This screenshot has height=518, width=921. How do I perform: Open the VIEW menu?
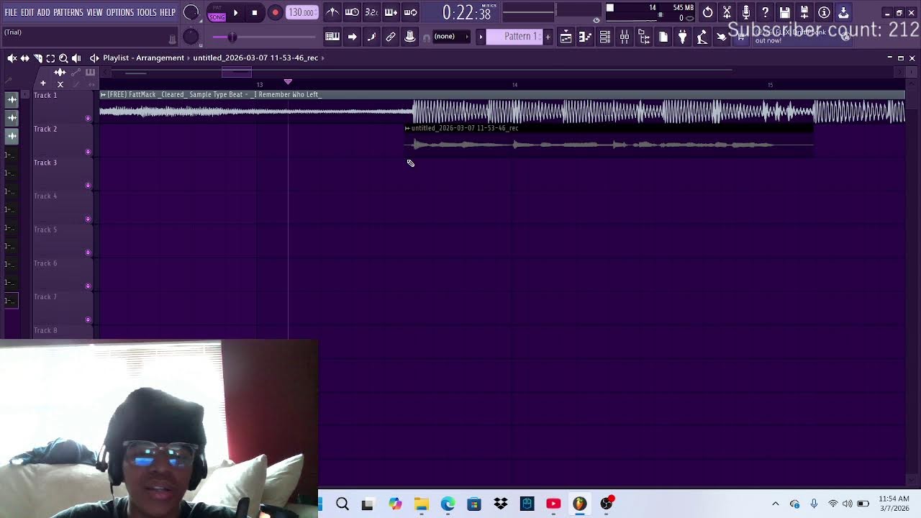(x=95, y=12)
